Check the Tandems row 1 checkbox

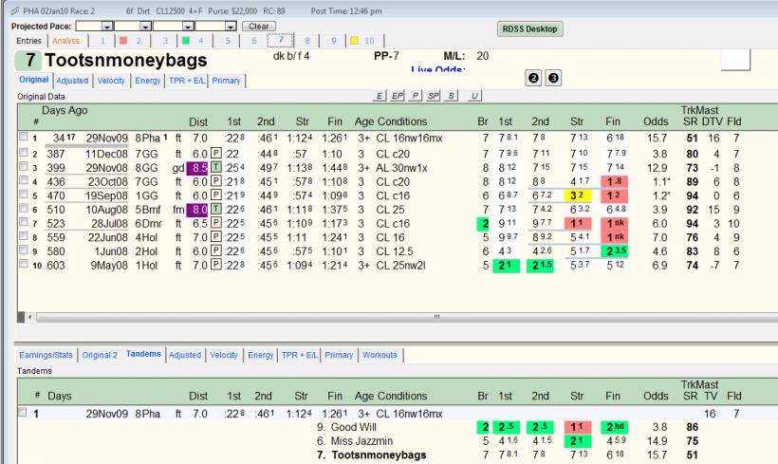[23, 412]
